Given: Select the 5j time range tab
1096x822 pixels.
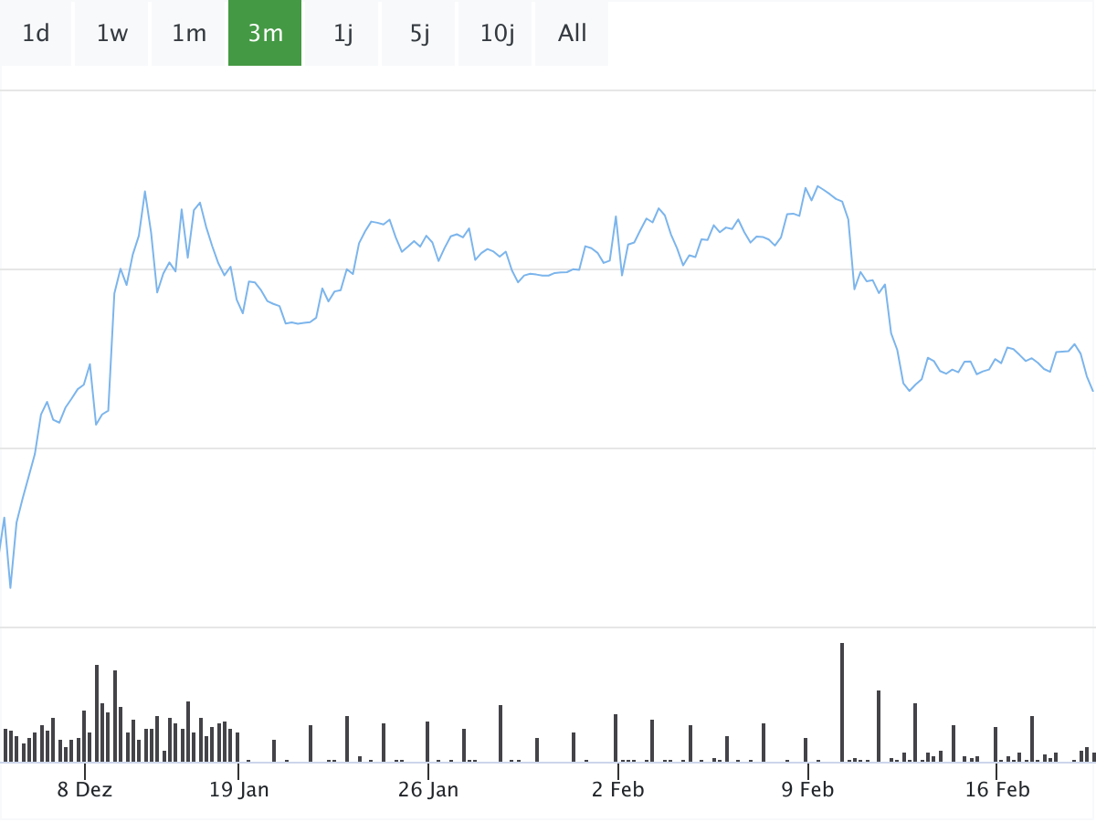Looking at the screenshot, I should click(419, 34).
